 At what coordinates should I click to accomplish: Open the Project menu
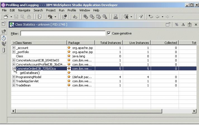click(51, 10)
